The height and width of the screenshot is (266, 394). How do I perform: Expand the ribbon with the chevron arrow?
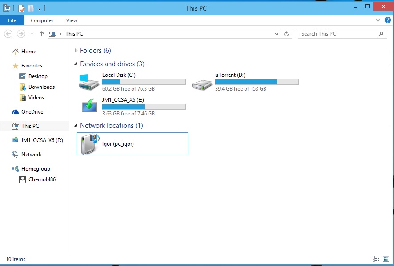tap(378, 20)
